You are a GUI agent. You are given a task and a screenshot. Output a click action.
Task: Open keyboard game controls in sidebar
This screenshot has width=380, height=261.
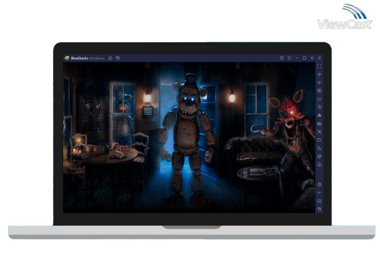click(x=319, y=99)
